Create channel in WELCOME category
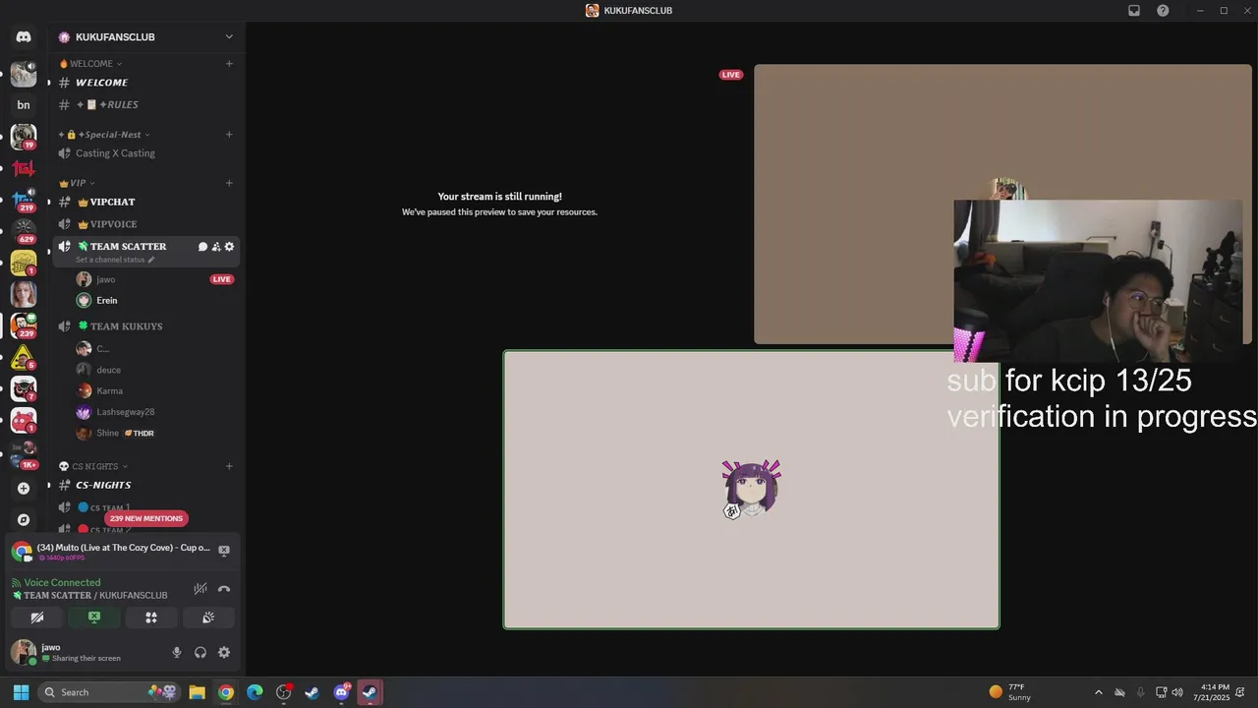Viewport: 1258px width, 708px height. [x=229, y=64]
